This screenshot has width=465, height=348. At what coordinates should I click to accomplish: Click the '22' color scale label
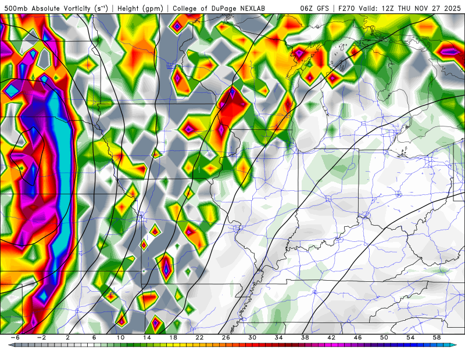click(199, 338)
